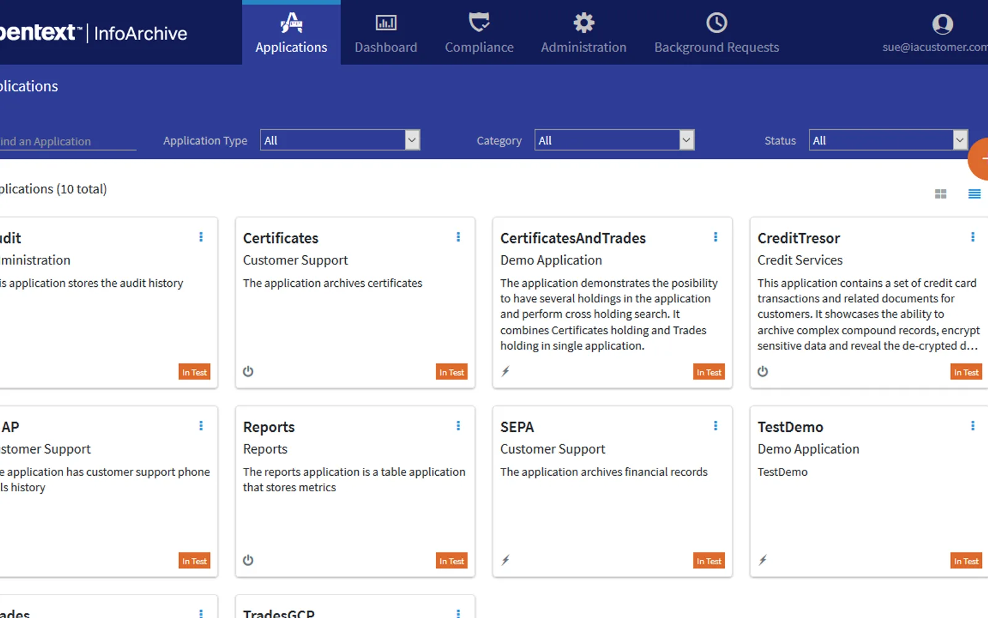This screenshot has width=988, height=618.
Task: Click the In Test badge on Certificates card
Action: [452, 372]
